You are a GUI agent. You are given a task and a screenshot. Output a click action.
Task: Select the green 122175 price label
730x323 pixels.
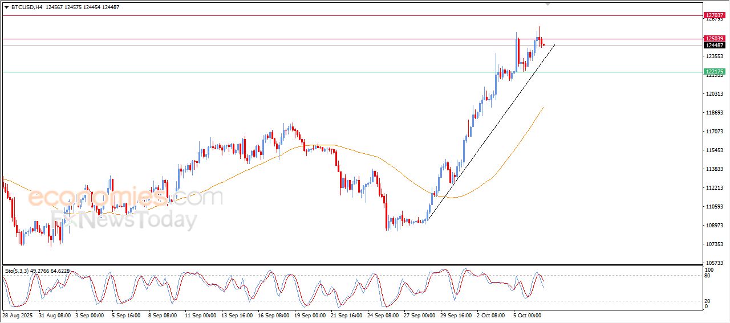714,72
